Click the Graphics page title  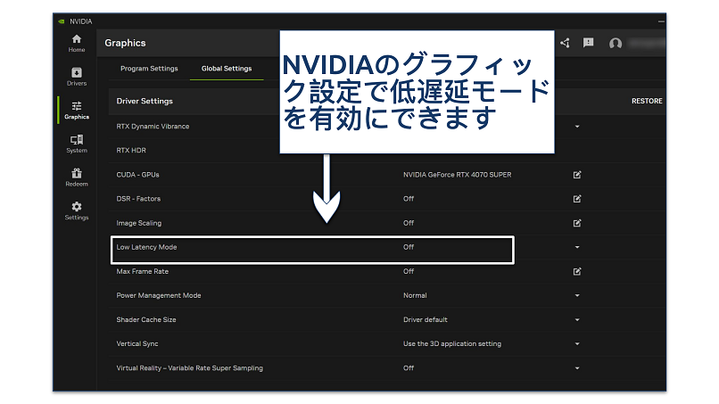tap(125, 43)
